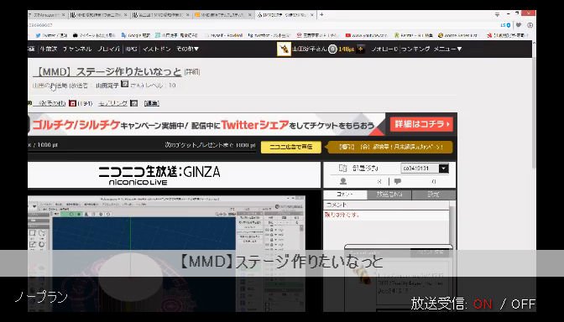Switch to the 設定 tab in comment panel
This screenshot has height=322, width=564.
click(433, 195)
